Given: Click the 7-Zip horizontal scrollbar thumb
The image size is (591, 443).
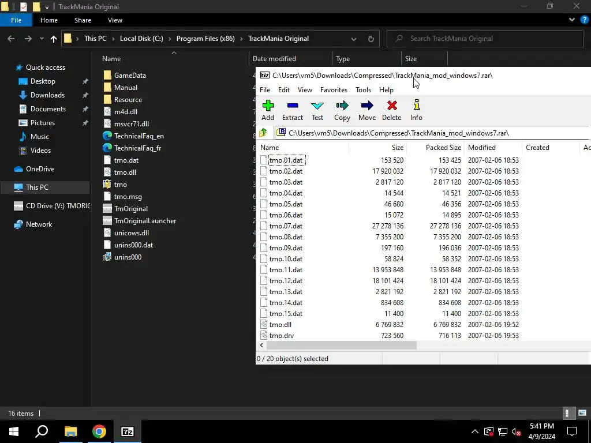Looking at the screenshot, I should [x=342, y=345].
